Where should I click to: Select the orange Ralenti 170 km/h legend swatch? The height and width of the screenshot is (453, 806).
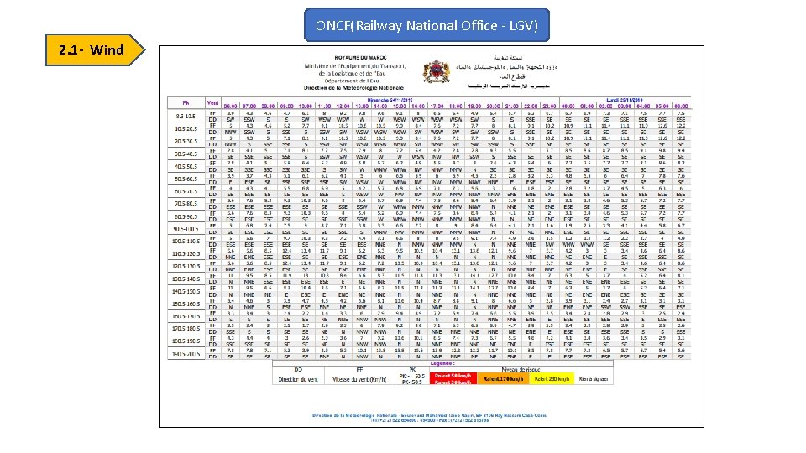pyautogui.click(x=503, y=378)
